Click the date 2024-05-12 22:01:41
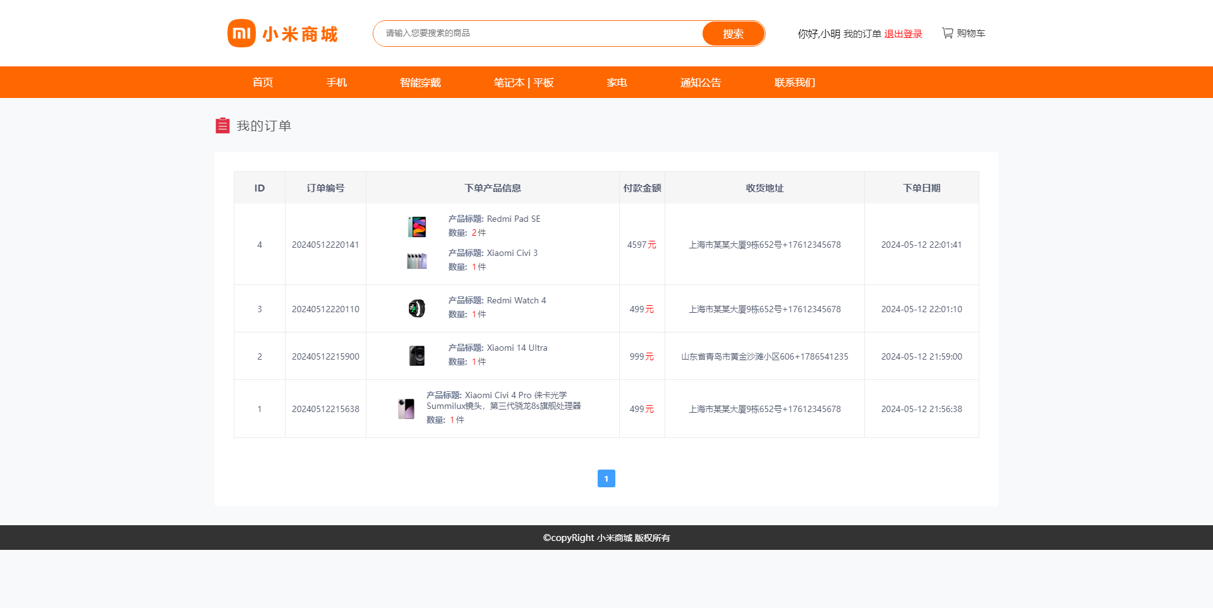This screenshot has width=1213, height=608. [x=922, y=245]
